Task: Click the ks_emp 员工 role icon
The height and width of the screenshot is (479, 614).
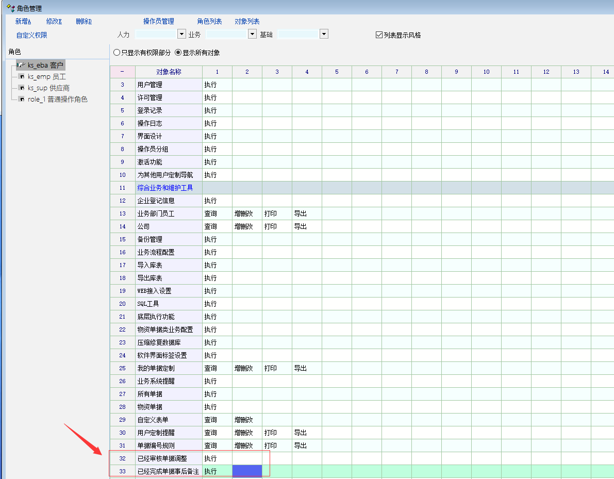Action: pyautogui.click(x=22, y=77)
